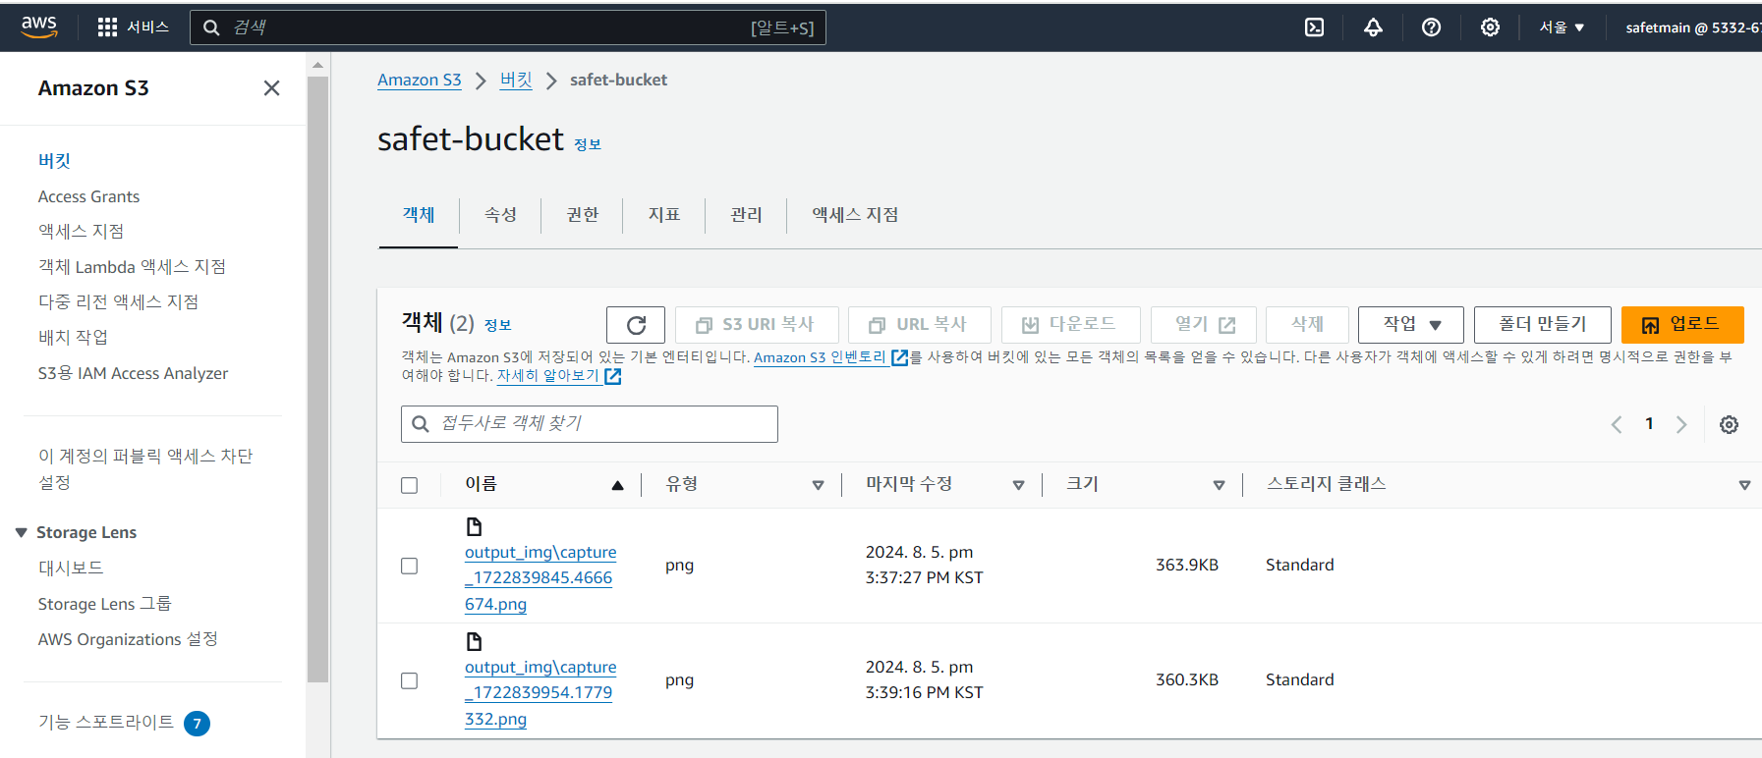Open AWS Organizations settings
Screen dimensions: 1762x758
click(x=128, y=639)
